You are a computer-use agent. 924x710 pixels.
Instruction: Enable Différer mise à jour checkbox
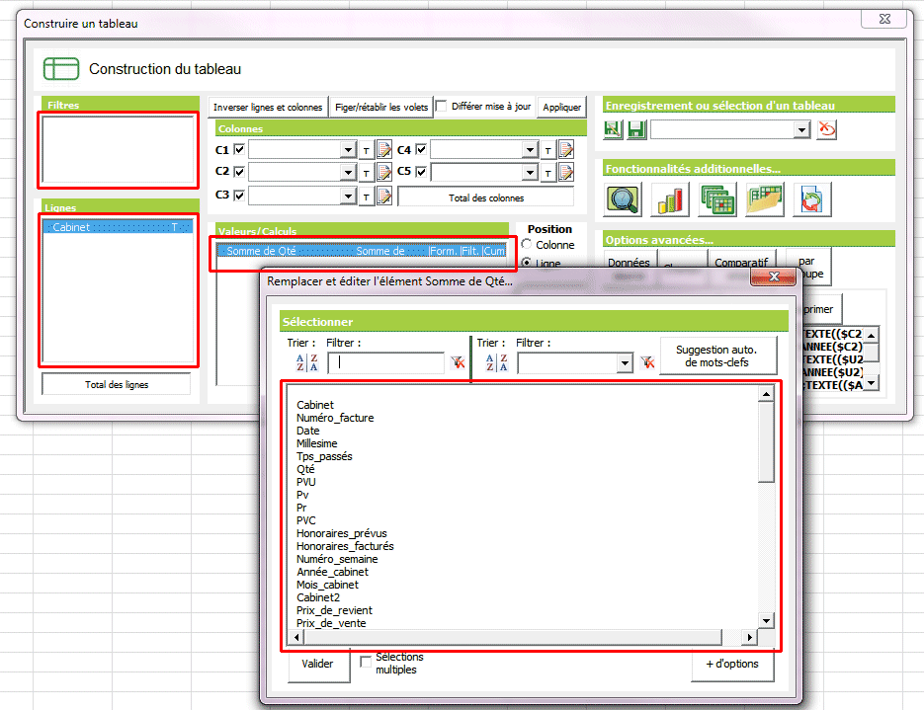click(x=442, y=106)
